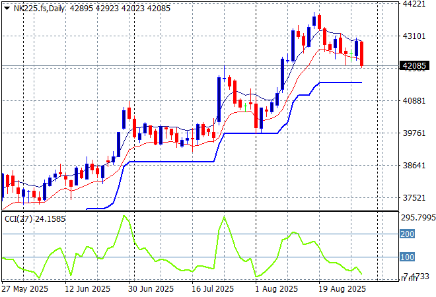Click the NK225.fs,Daily chart title text
This screenshot has width=436, height=297.
click(x=39, y=9)
